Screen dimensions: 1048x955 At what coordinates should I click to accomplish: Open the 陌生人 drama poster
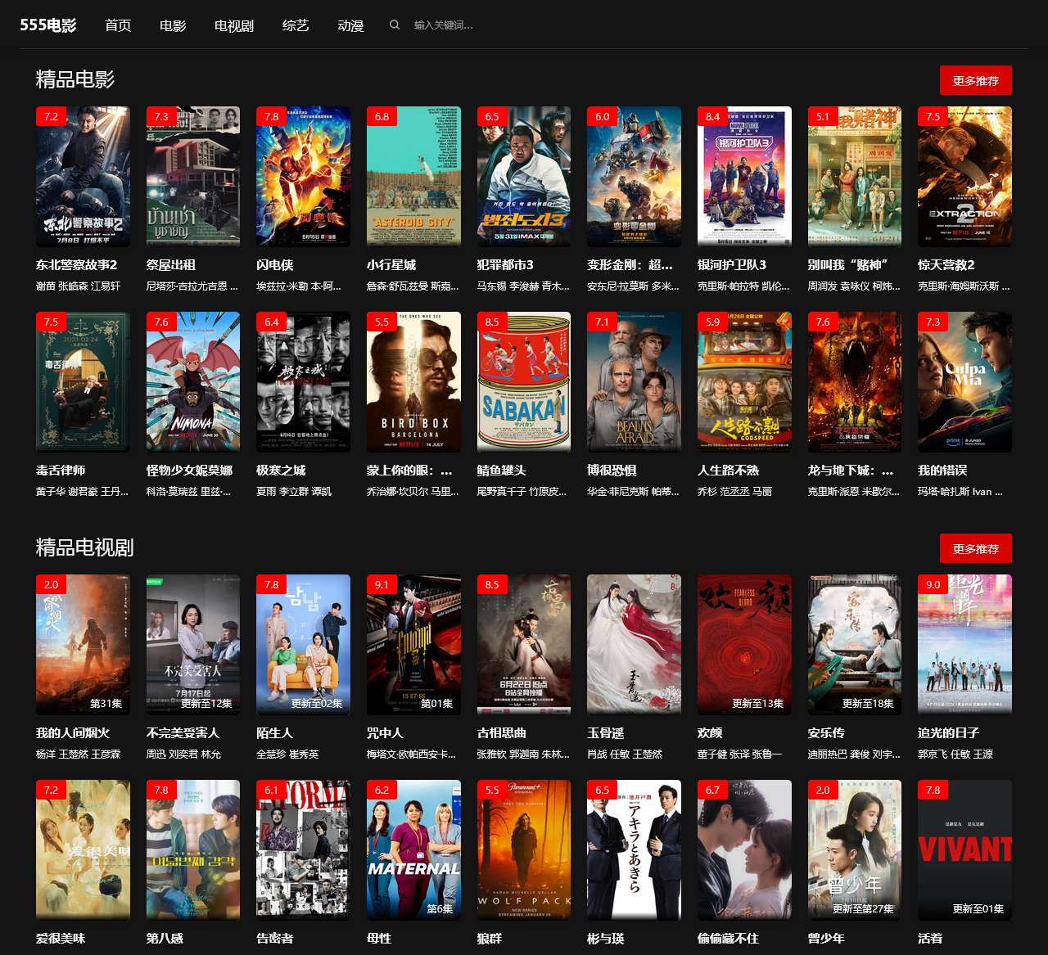click(303, 645)
